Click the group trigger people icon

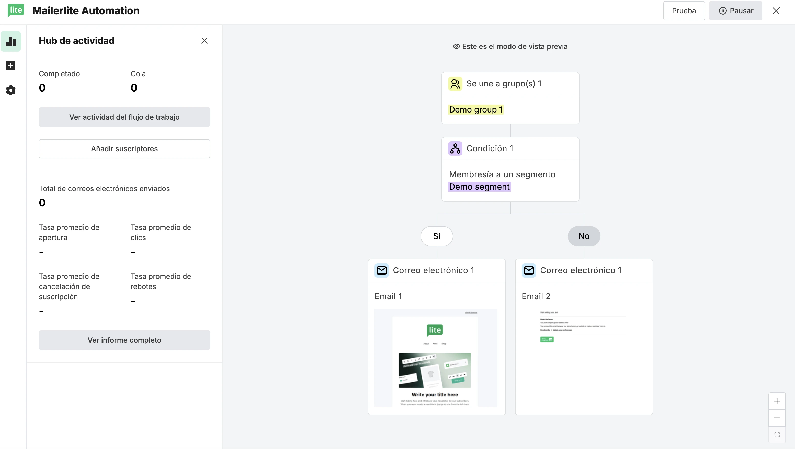[x=455, y=84]
